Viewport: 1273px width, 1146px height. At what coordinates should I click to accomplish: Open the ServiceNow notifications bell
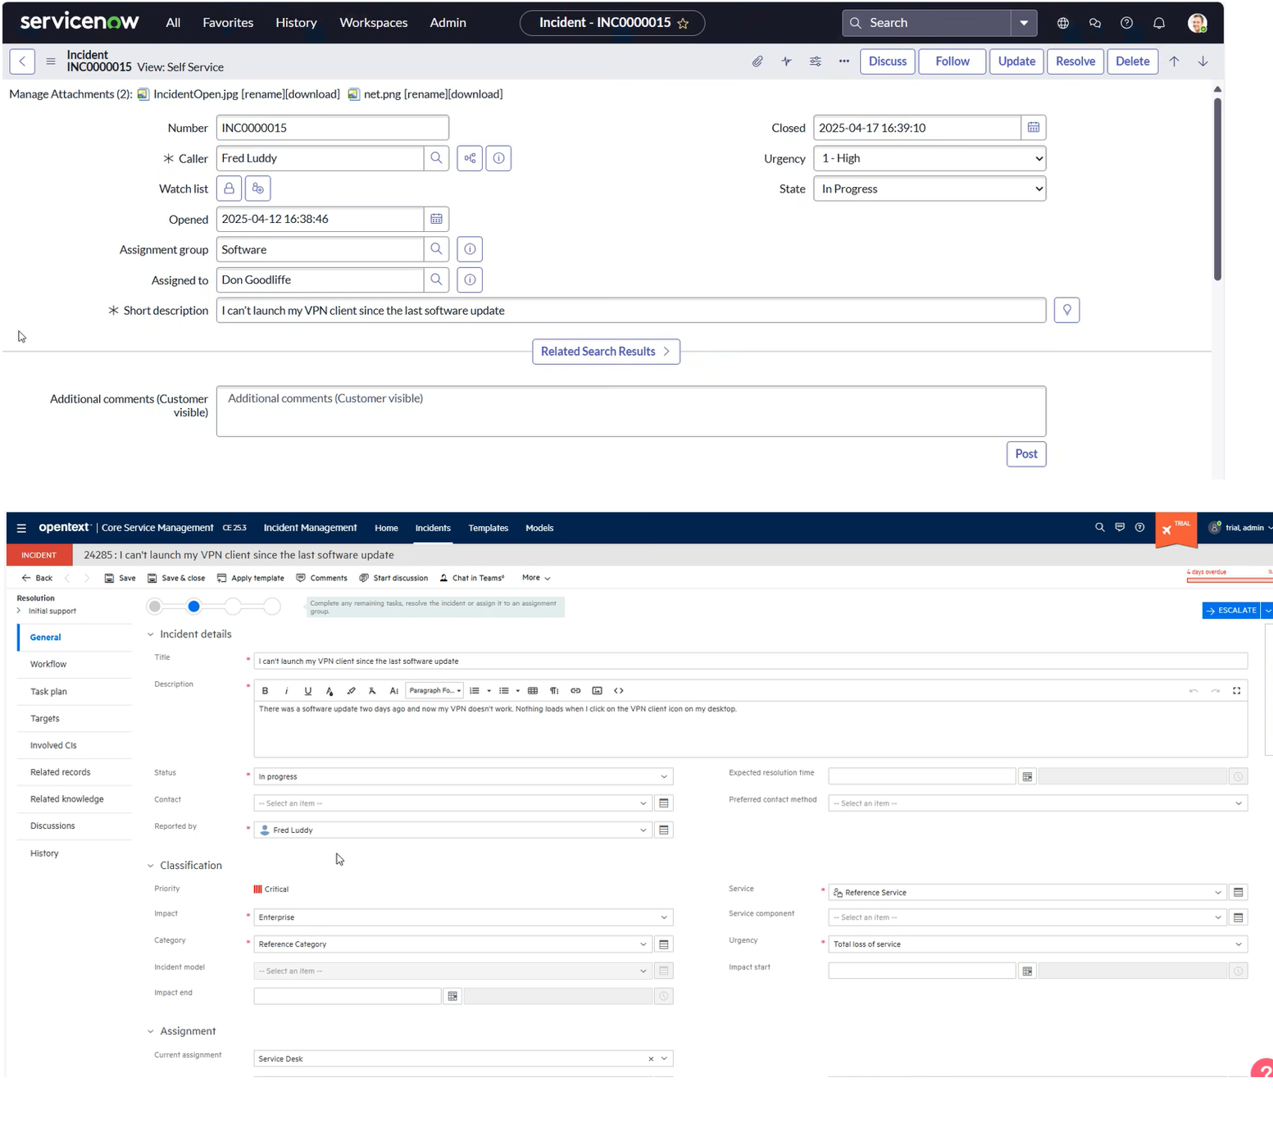point(1159,23)
